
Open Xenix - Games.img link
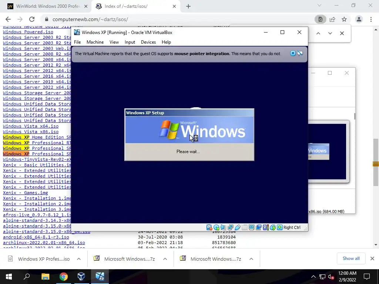coord(26,193)
